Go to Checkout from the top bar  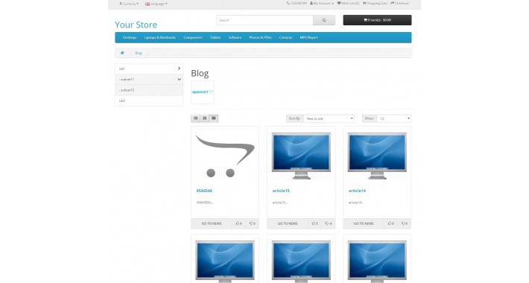400,4
